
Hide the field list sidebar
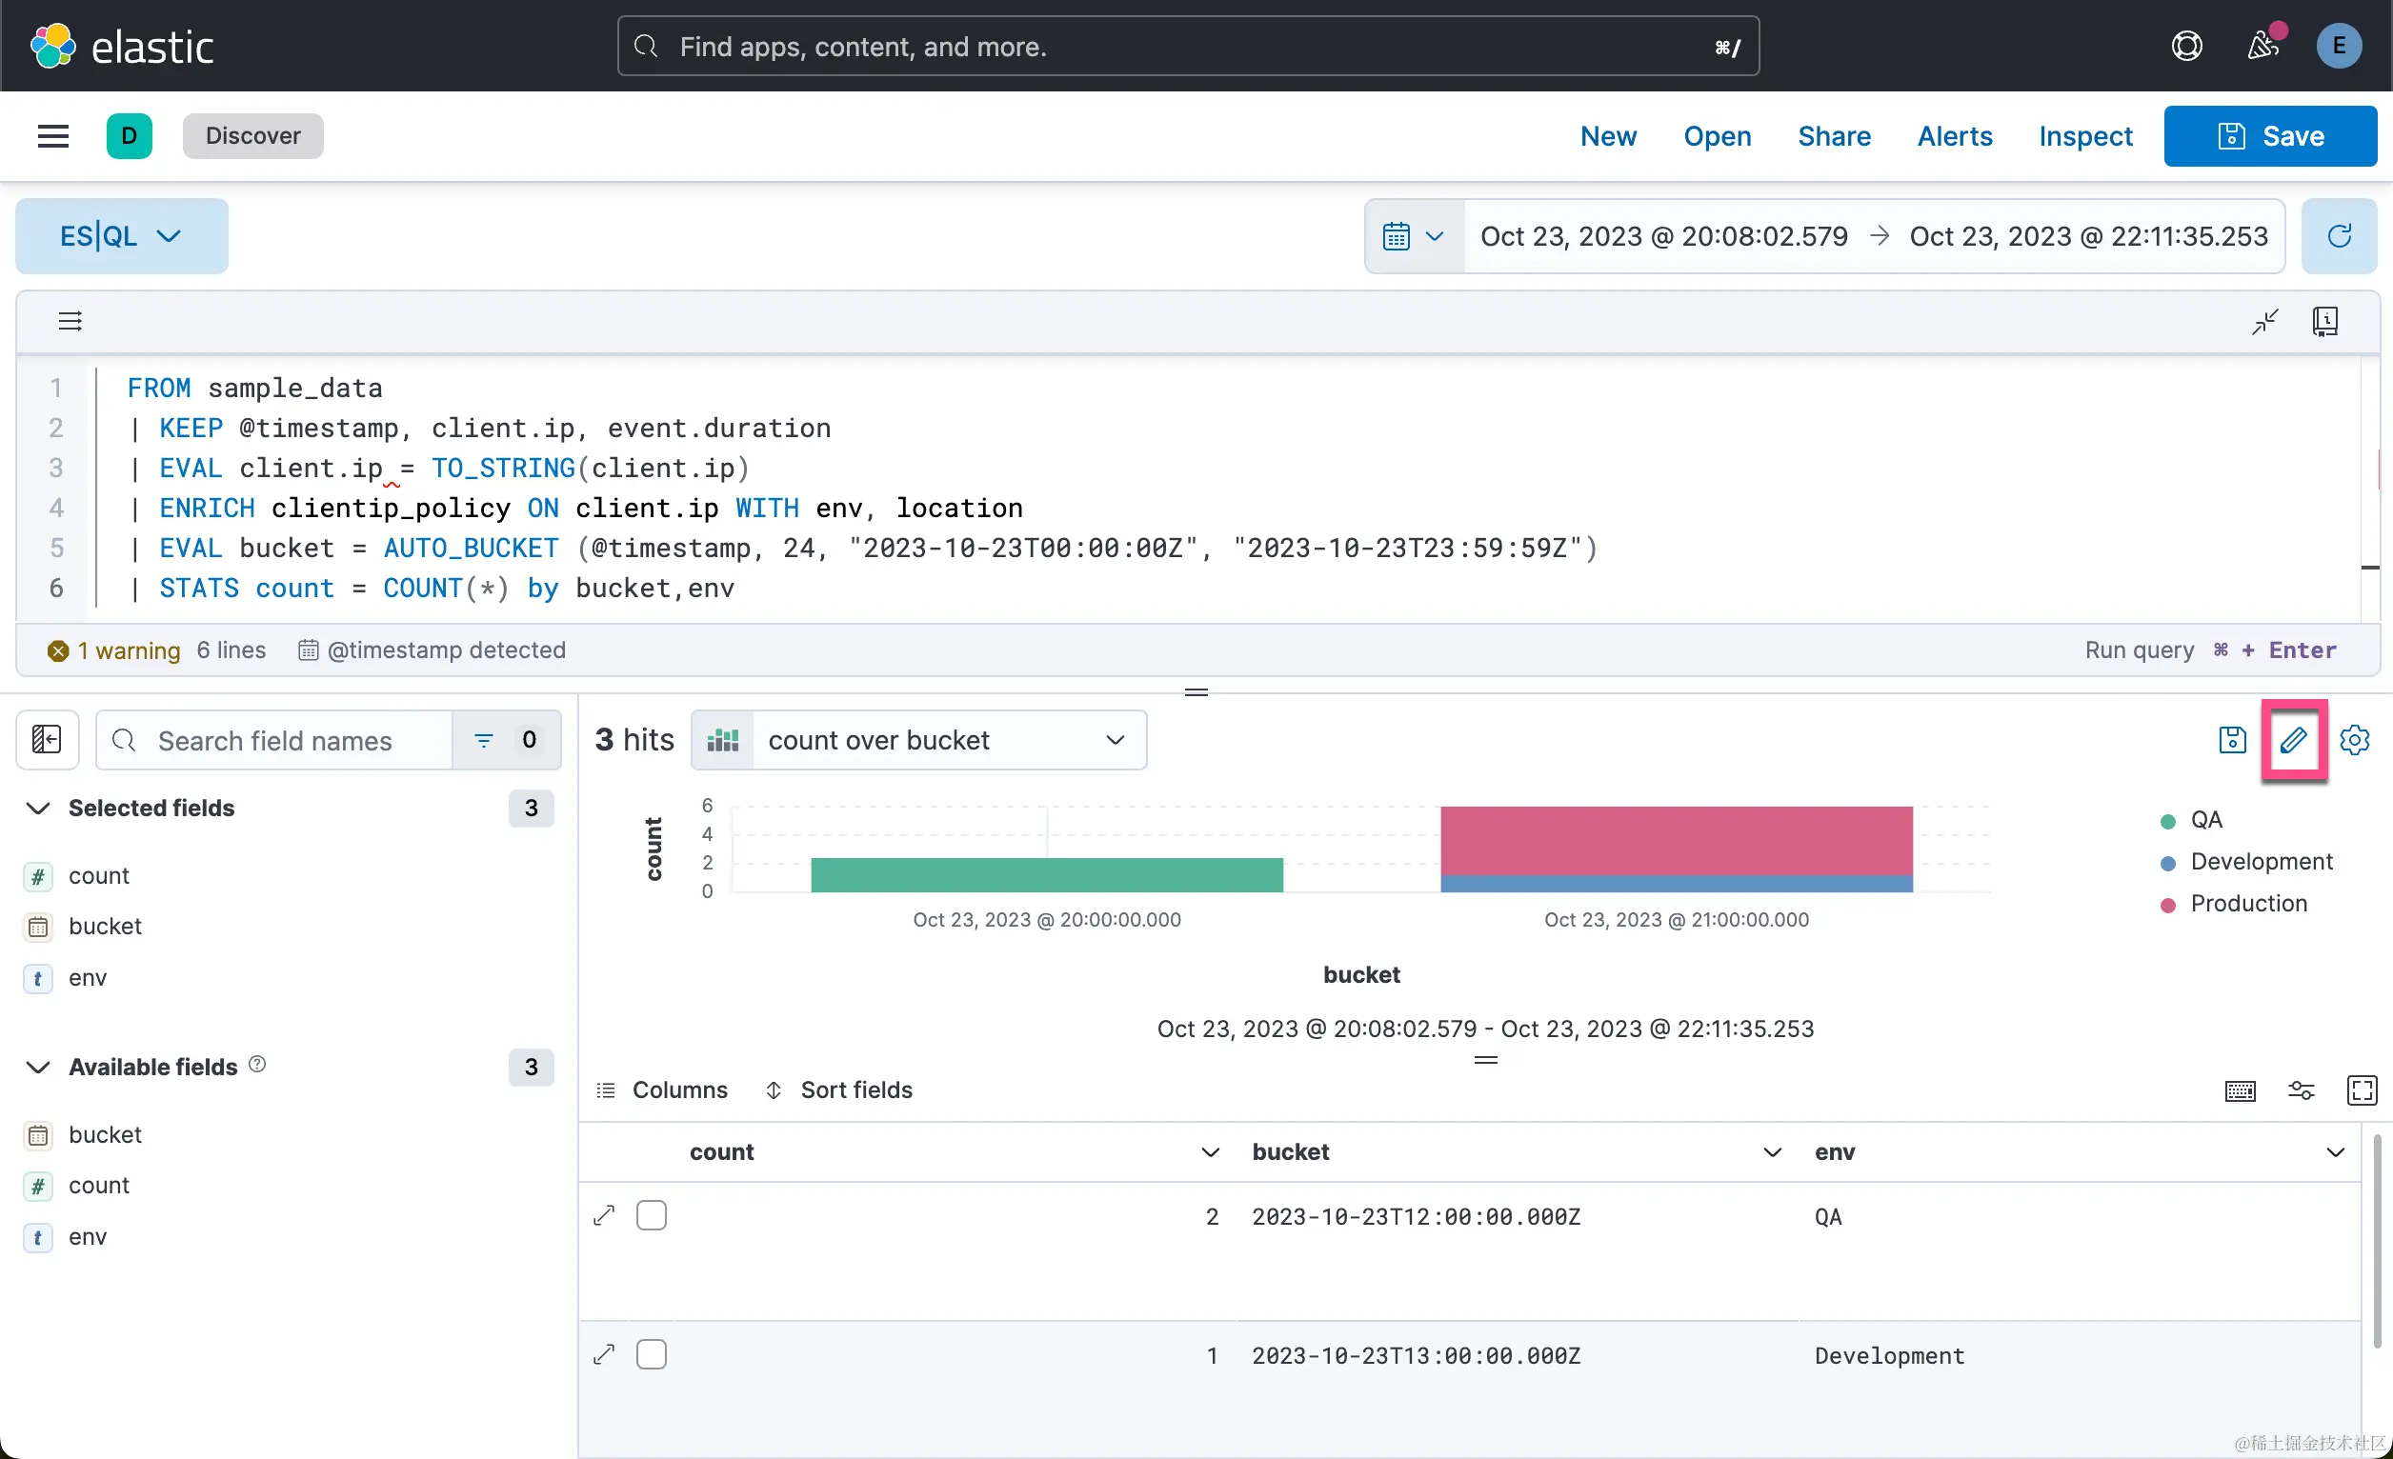[47, 740]
